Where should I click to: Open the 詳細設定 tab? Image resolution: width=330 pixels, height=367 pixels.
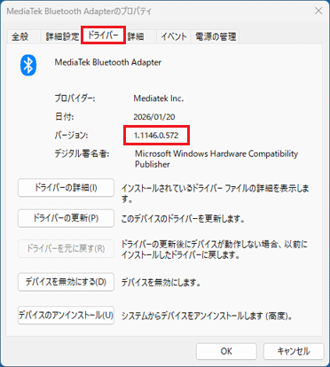point(62,36)
